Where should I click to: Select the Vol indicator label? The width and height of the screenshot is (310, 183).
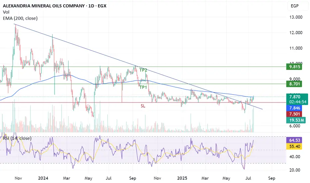pyautogui.click(x=6, y=12)
